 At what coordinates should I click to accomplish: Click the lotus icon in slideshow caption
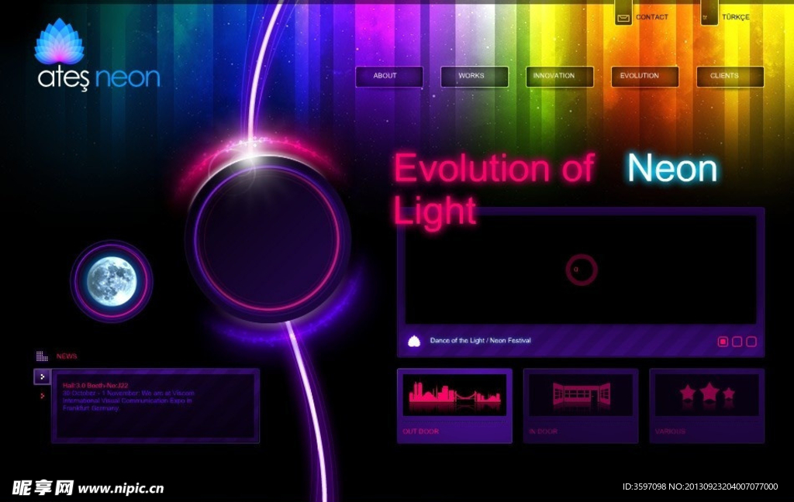pos(414,341)
